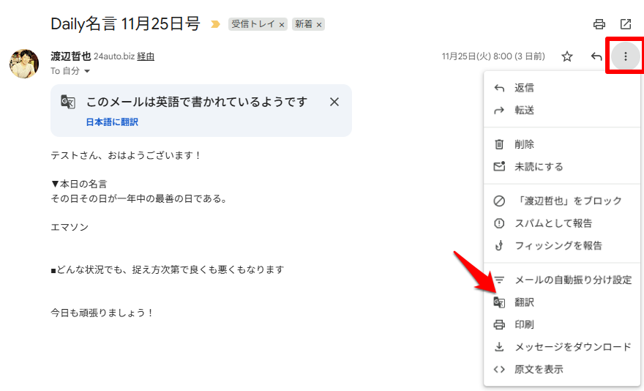Choose 削除 in the dropdown menu
The width and height of the screenshot is (644, 391).
[524, 144]
